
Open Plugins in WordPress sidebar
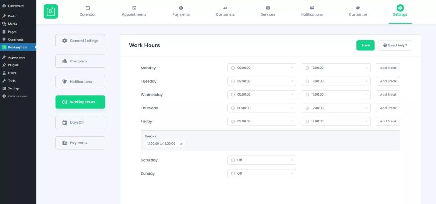click(x=13, y=65)
